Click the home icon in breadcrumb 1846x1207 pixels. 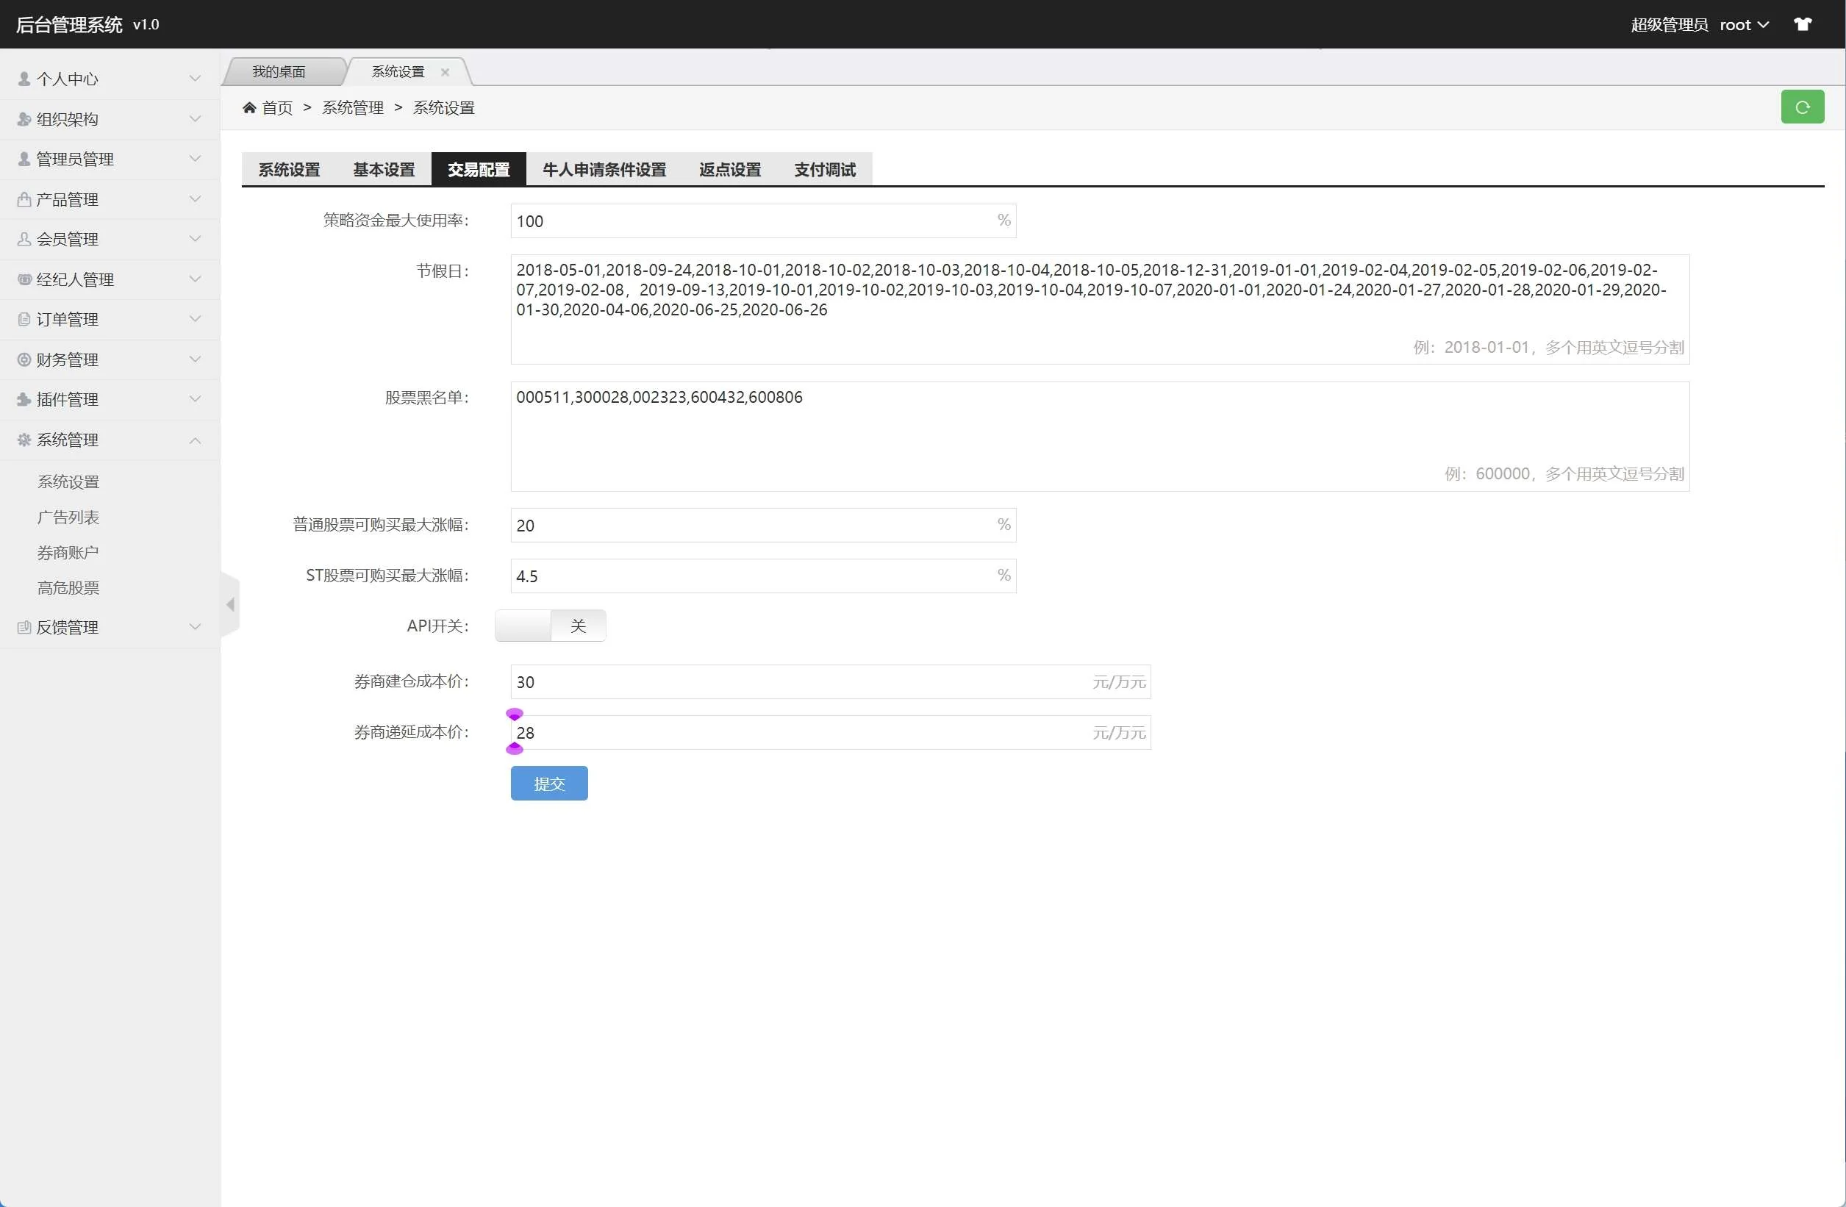[249, 108]
